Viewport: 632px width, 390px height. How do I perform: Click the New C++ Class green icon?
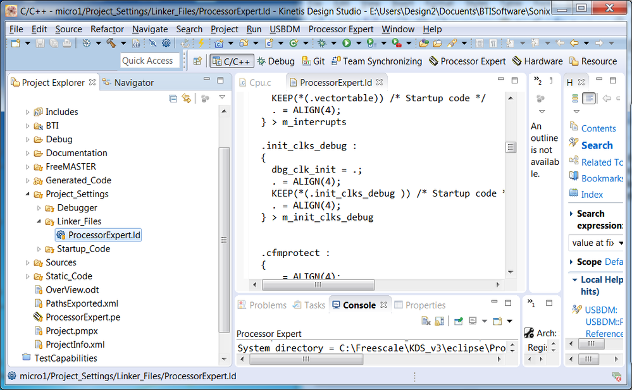click(294, 43)
